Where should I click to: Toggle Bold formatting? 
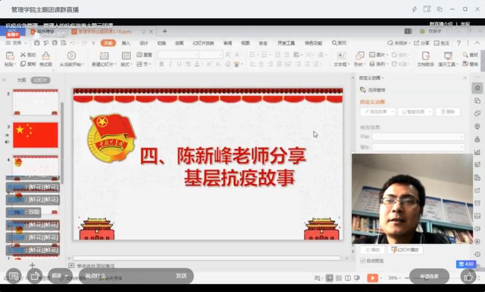click(x=161, y=64)
